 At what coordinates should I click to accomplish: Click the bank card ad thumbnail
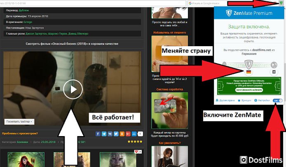170,111
